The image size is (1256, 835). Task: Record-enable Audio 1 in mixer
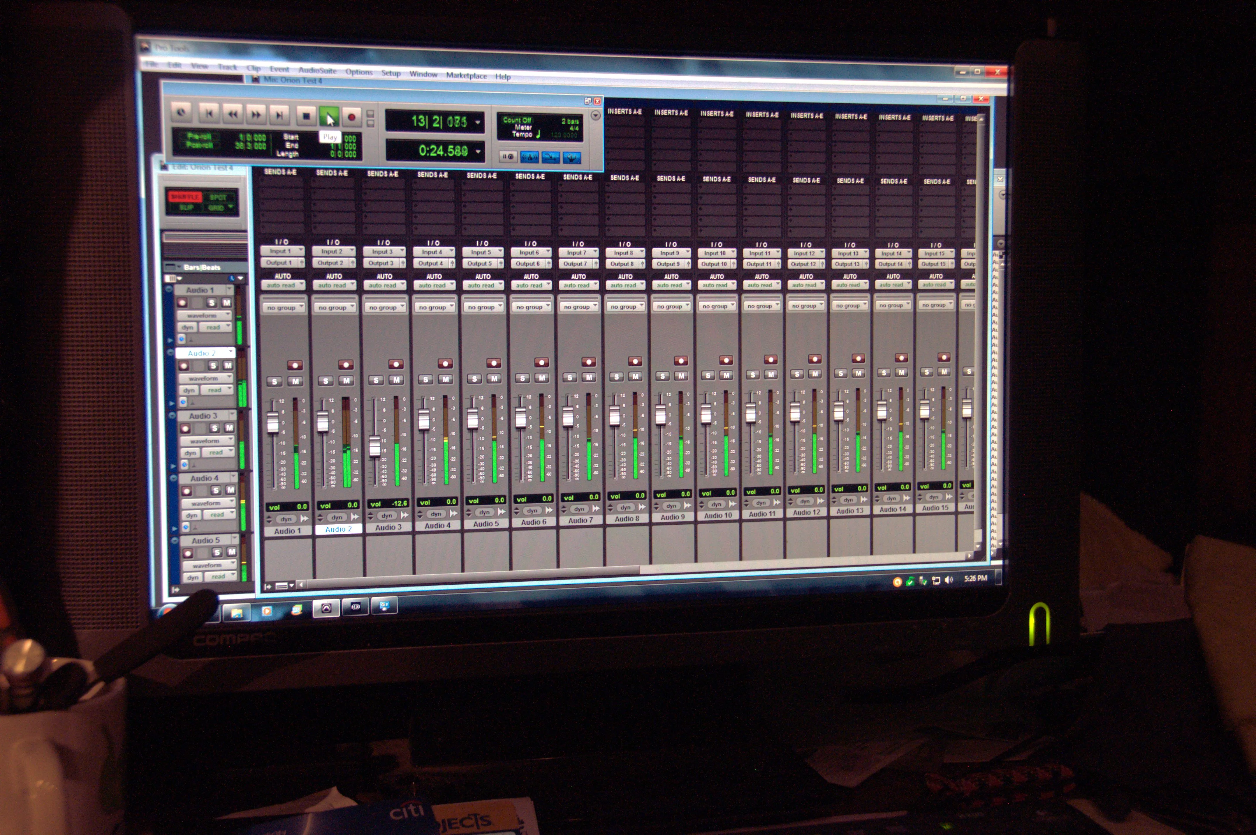295,365
